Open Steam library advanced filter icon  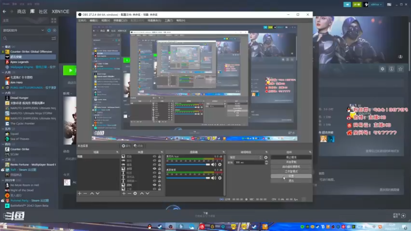54,38
